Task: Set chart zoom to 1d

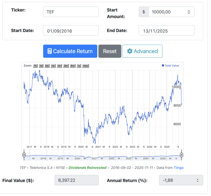Action: 41,66
